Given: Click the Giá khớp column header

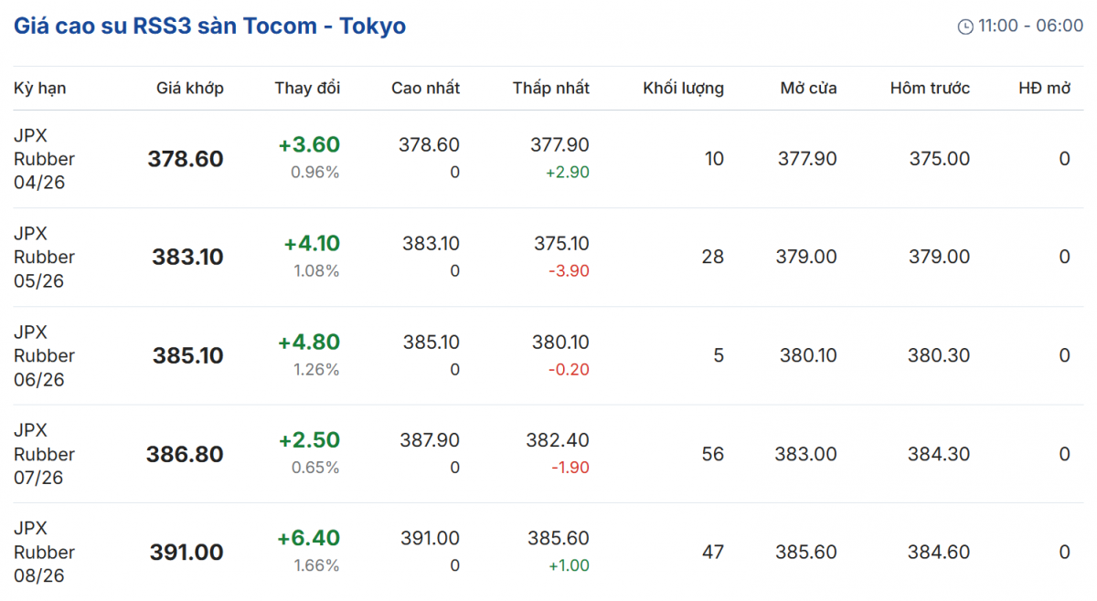Looking at the screenshot, I should (x=190, y=89).
